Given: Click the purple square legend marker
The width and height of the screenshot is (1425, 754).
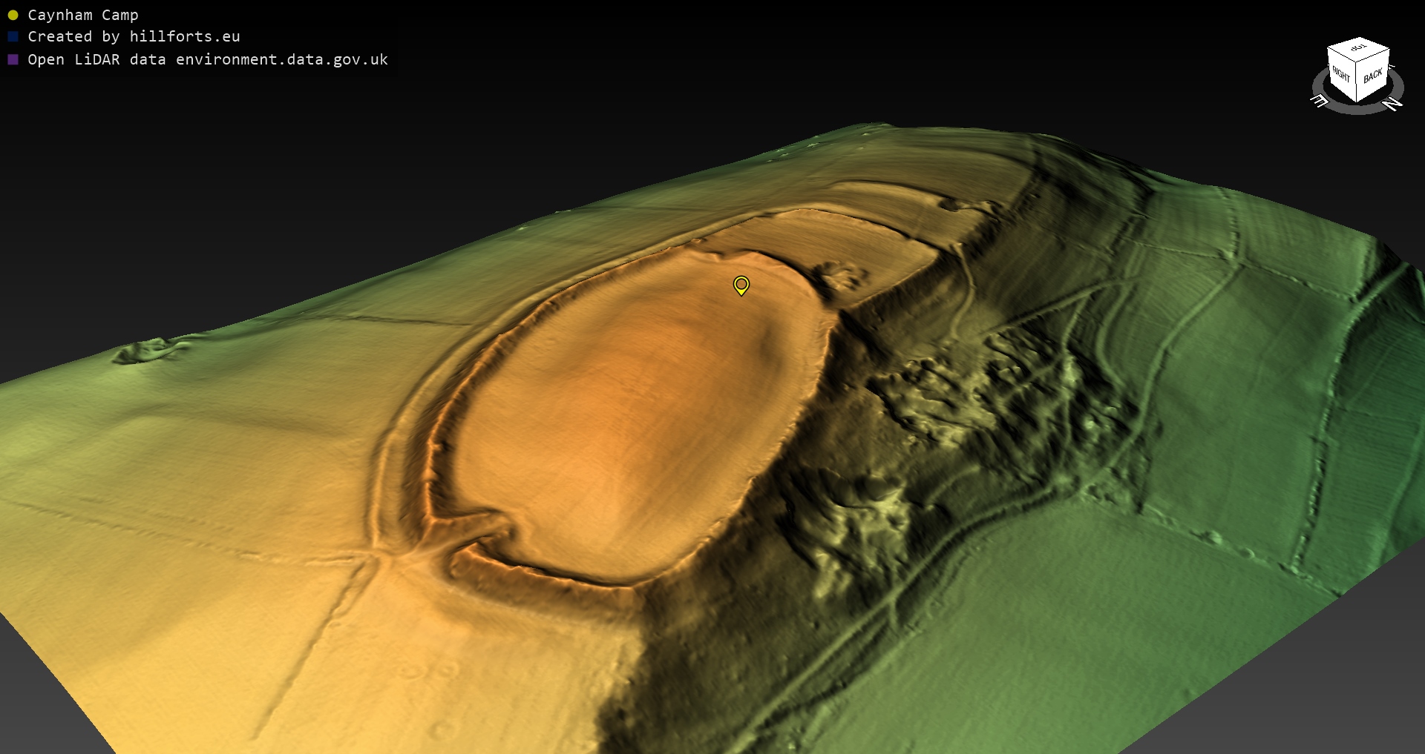Looking at the screenshot, I should 13,59.
